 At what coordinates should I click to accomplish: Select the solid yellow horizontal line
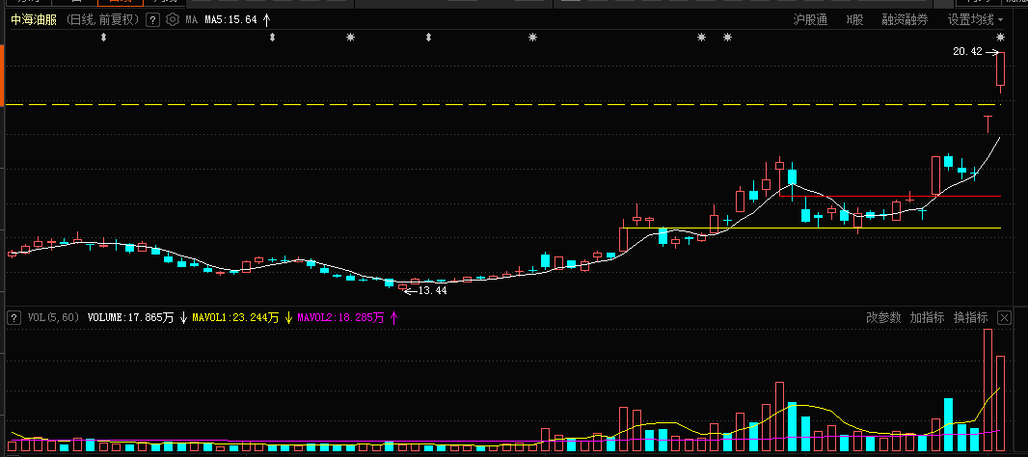812,228
